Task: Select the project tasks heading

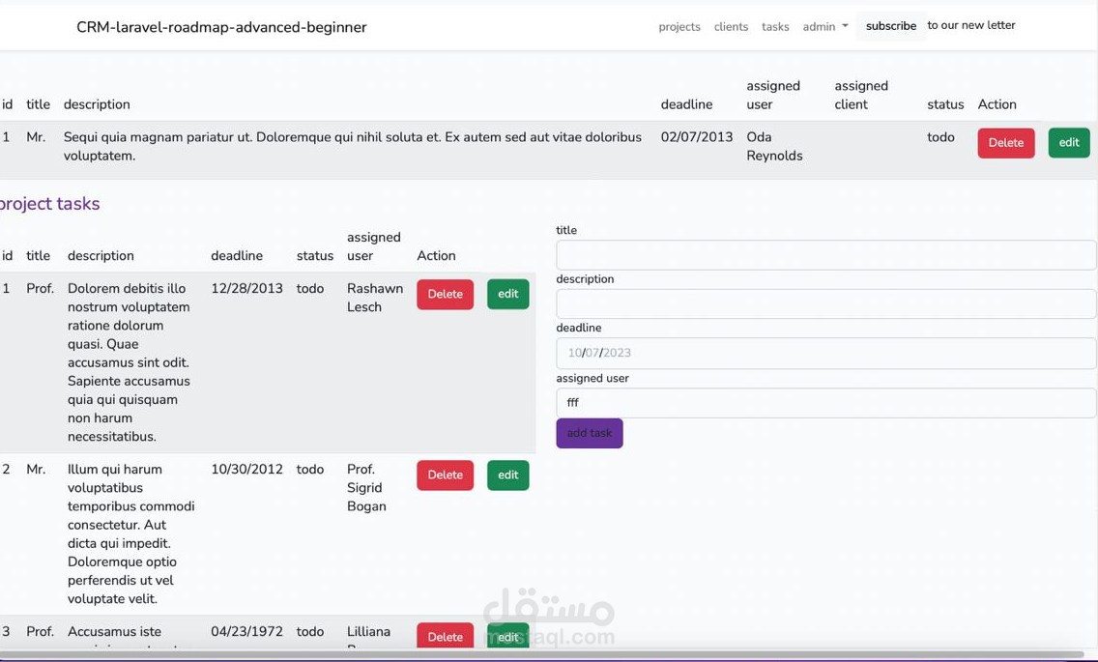Action: (49, 204)
